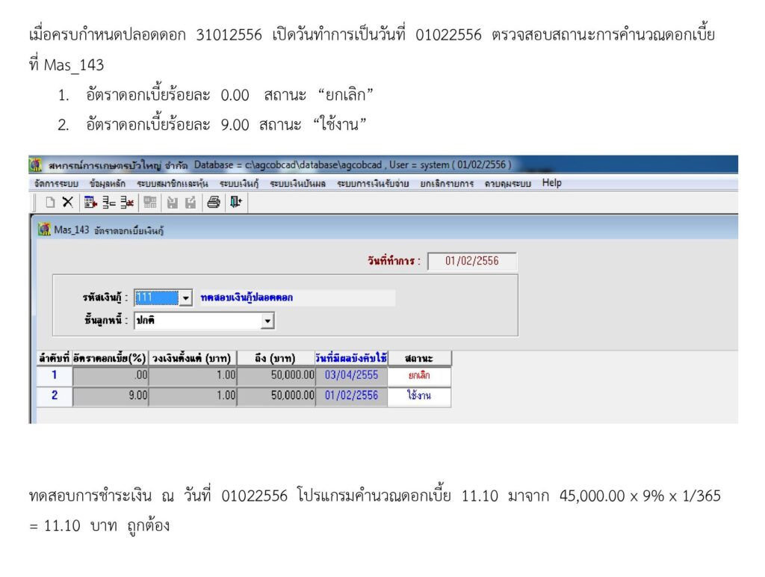
Task: Open the ระบบเงินกู้ menu
Action: (239, 184)
